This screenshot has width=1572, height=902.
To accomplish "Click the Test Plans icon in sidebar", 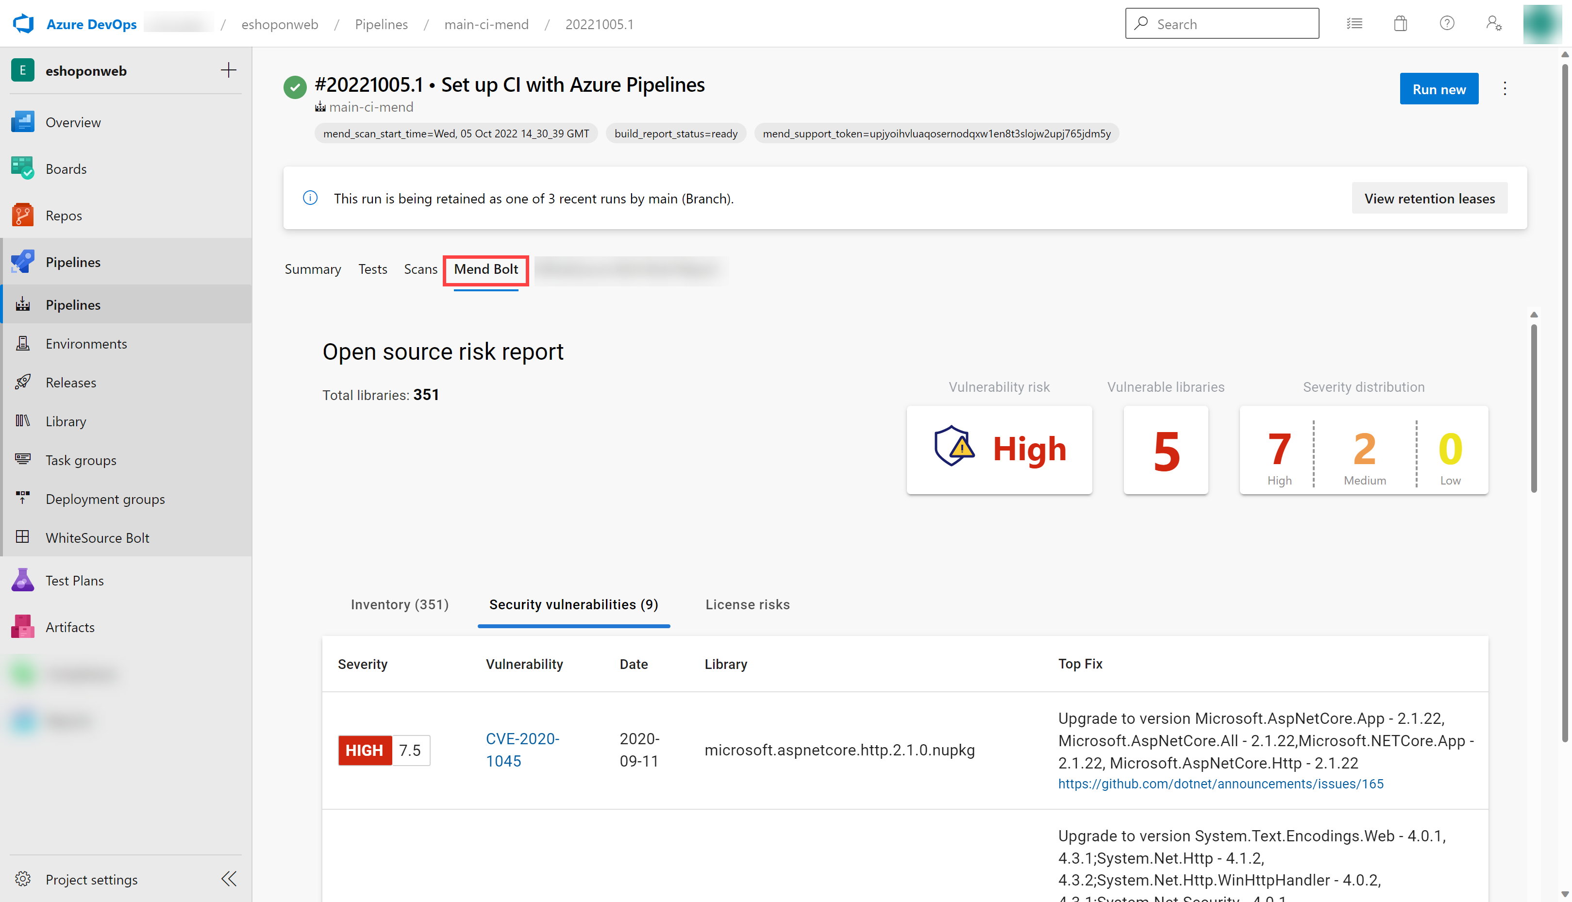I will [20, 580].
